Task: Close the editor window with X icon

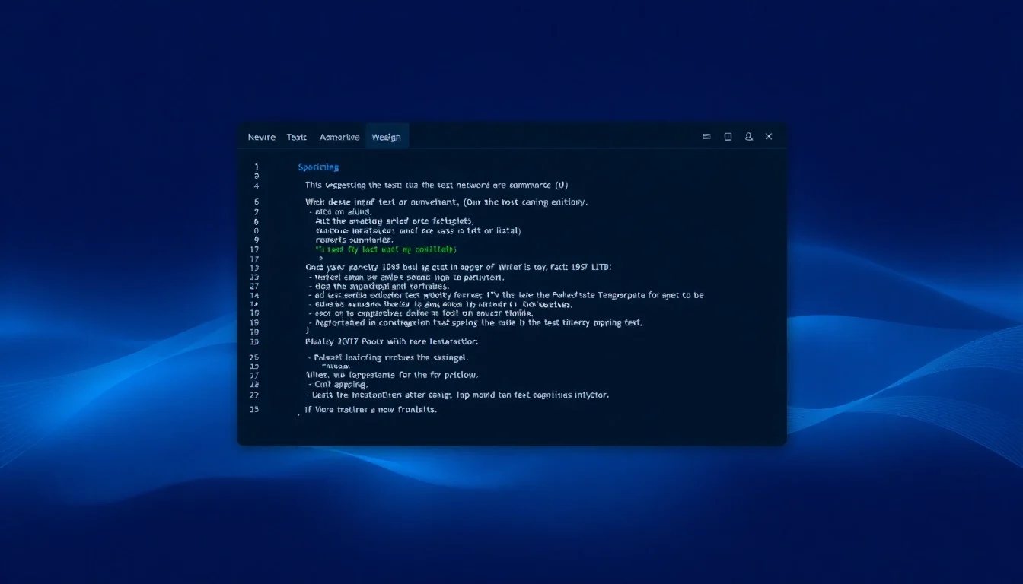Action: (x=769, y=137)
